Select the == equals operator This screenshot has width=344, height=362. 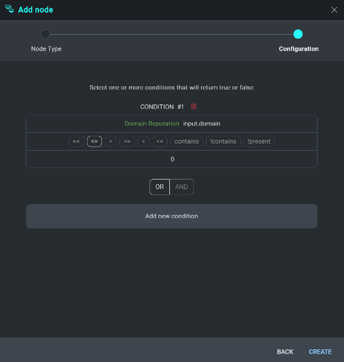(76, 141)
